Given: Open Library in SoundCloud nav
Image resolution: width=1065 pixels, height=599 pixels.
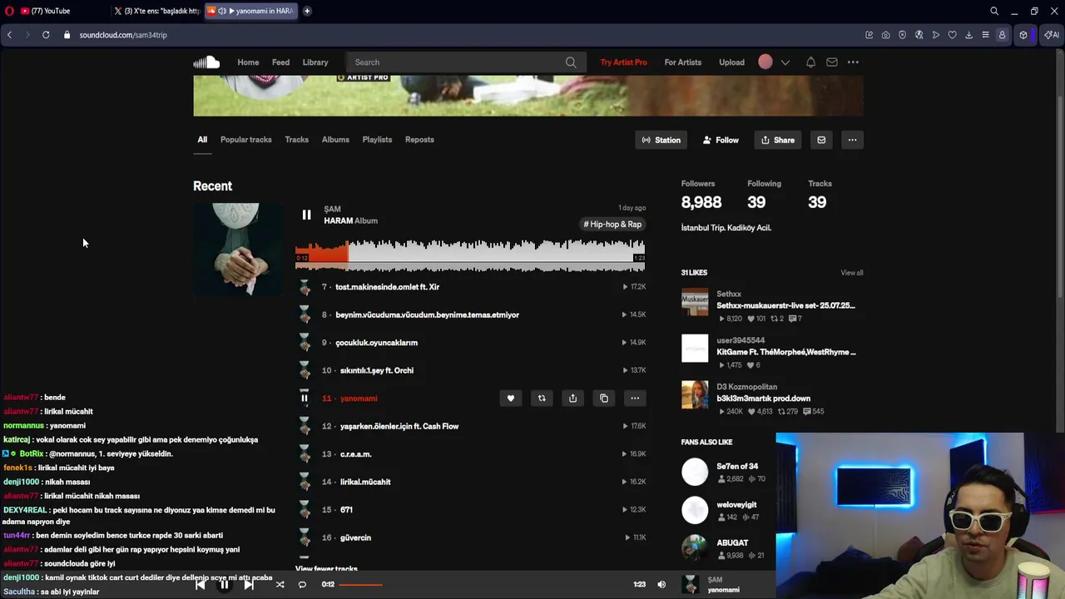Looking at the screenshot, I should coord(315,62).
